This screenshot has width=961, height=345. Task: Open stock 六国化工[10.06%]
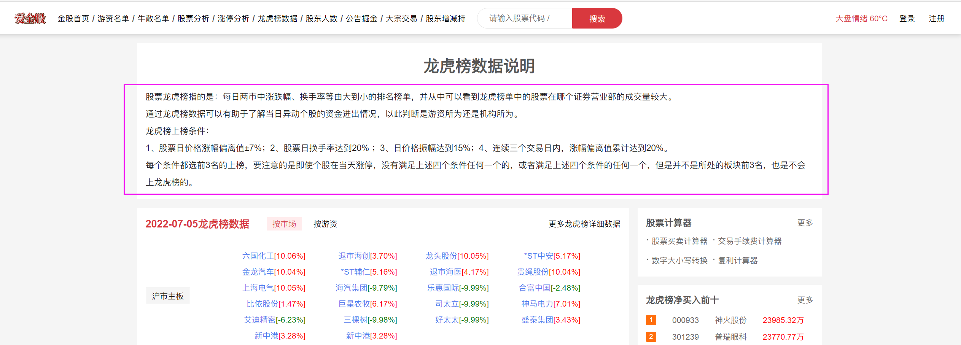coord(274,256)
